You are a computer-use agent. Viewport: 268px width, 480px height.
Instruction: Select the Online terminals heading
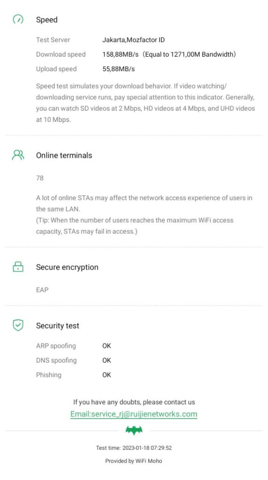tap(64, 155)
